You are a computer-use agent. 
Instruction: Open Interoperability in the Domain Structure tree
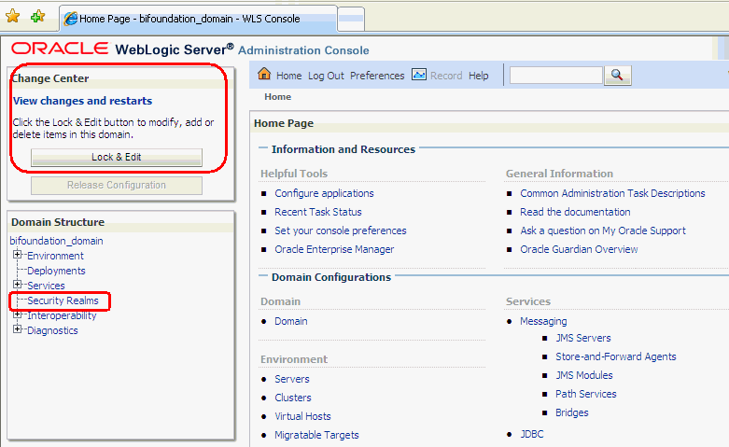click(x=62, y=315)
